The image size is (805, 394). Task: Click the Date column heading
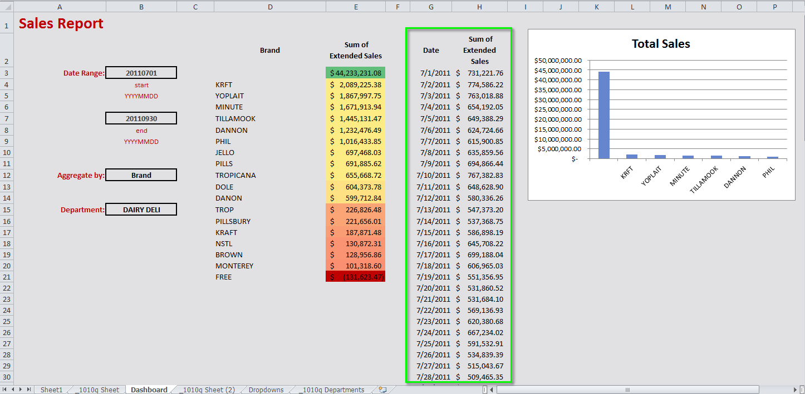click(x=431, y=50)
